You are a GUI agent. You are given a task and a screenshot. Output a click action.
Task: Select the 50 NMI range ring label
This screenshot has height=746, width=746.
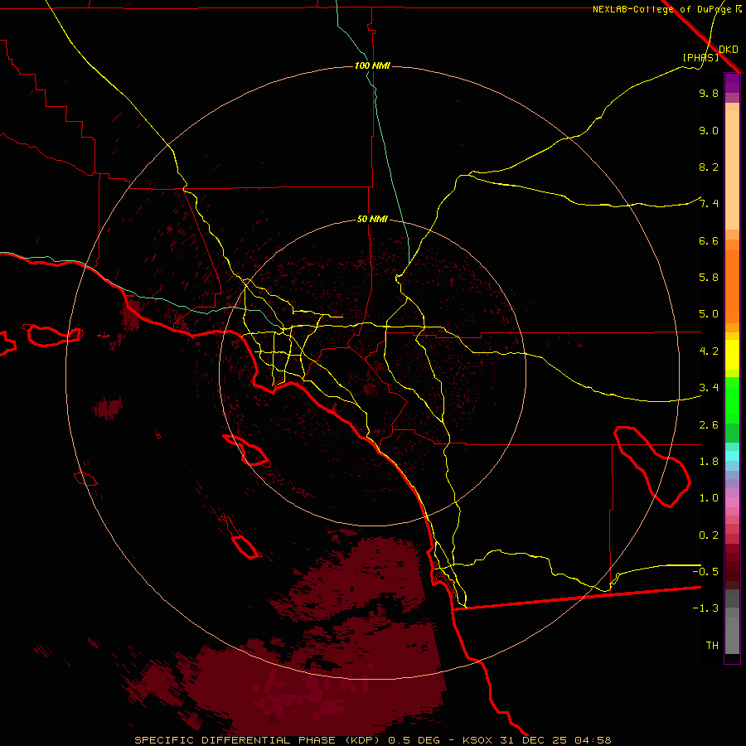point(372,219)
